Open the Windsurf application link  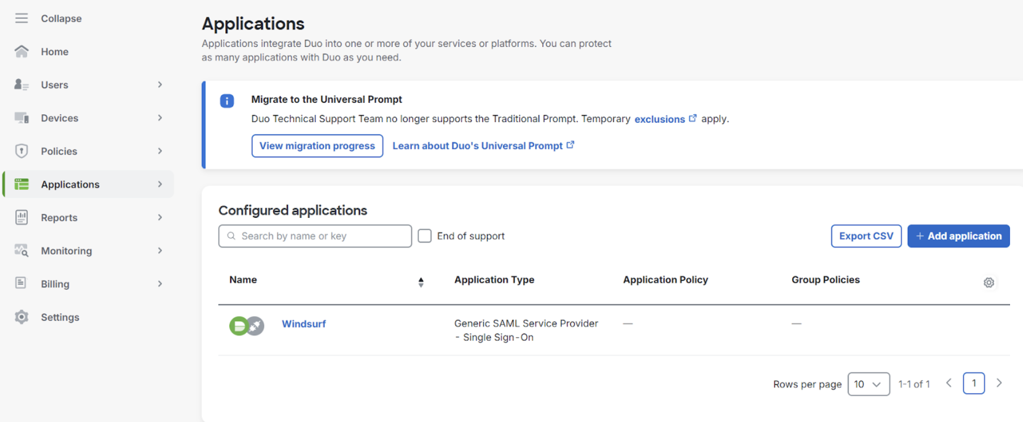click(304, 324)
